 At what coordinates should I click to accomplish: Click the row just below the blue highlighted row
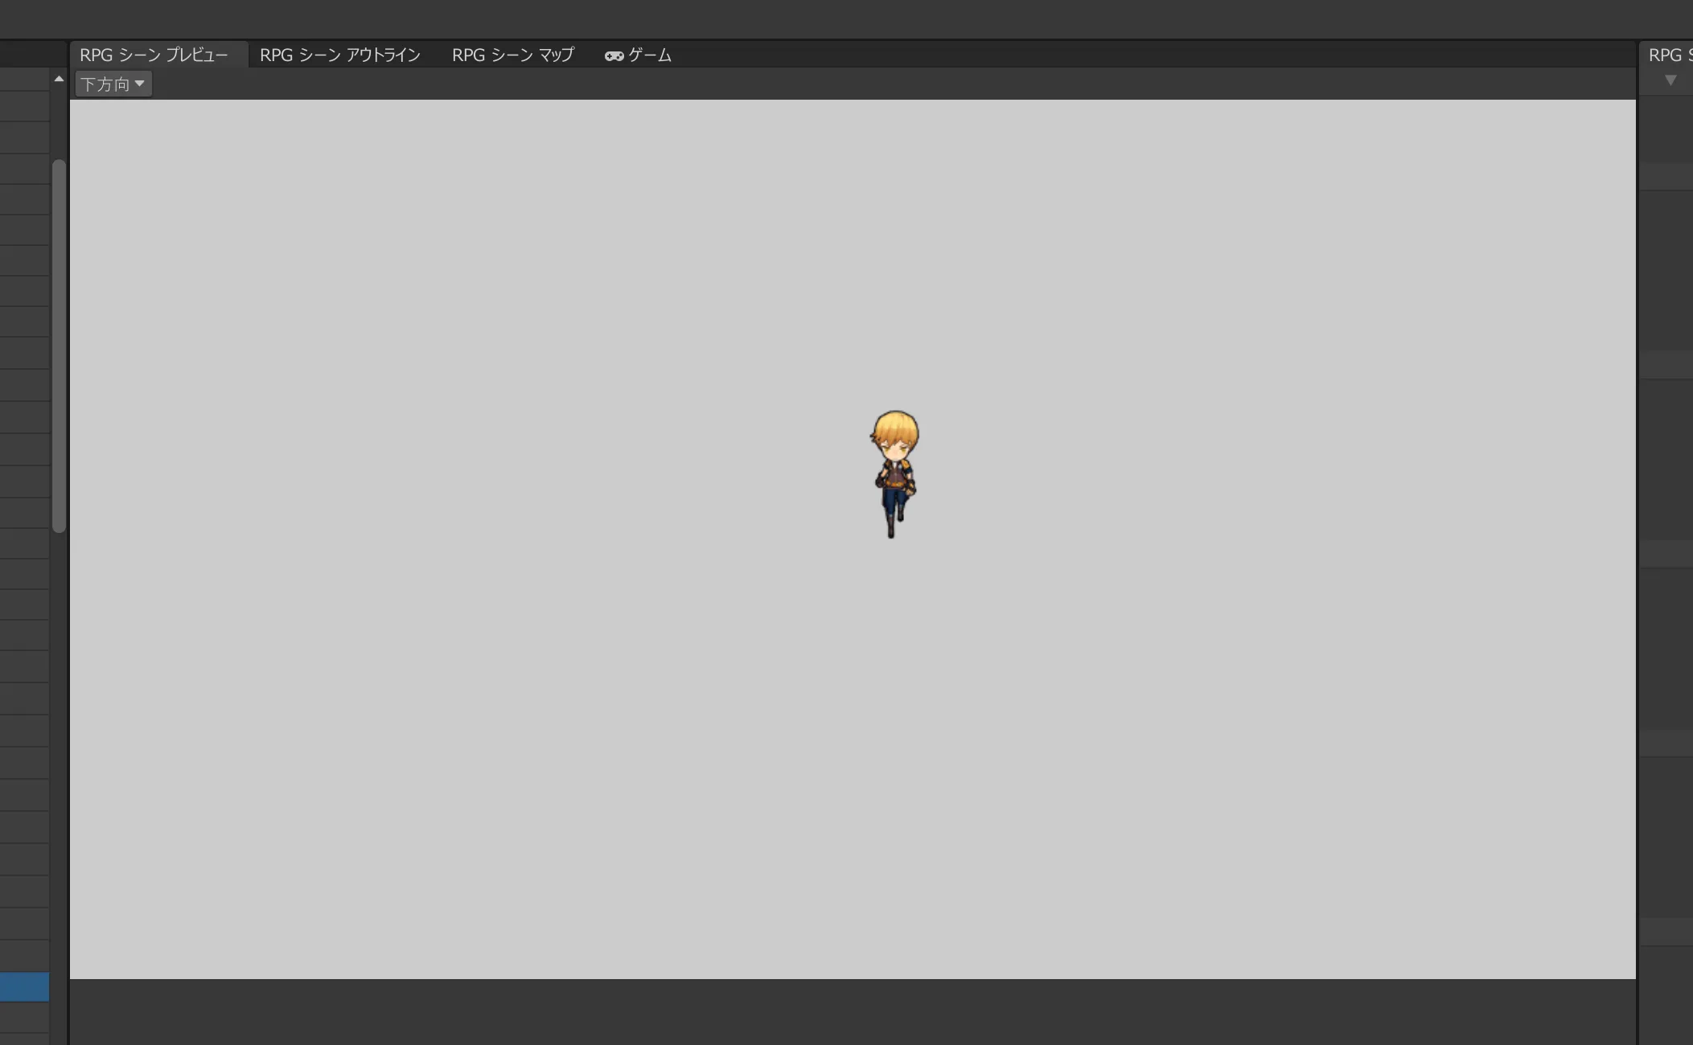pyautogui.click(x=24, y=1017)
